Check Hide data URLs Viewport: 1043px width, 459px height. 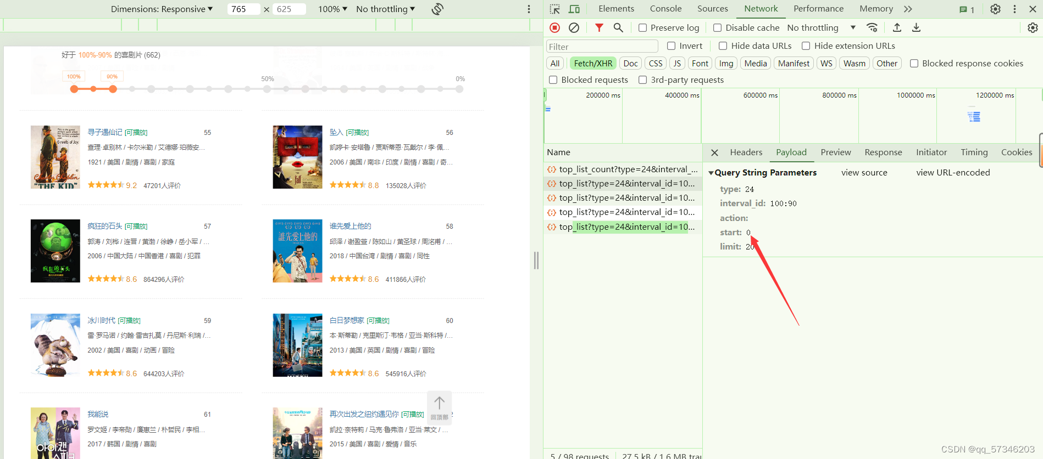pyautogui.click(x=723, y=46)
